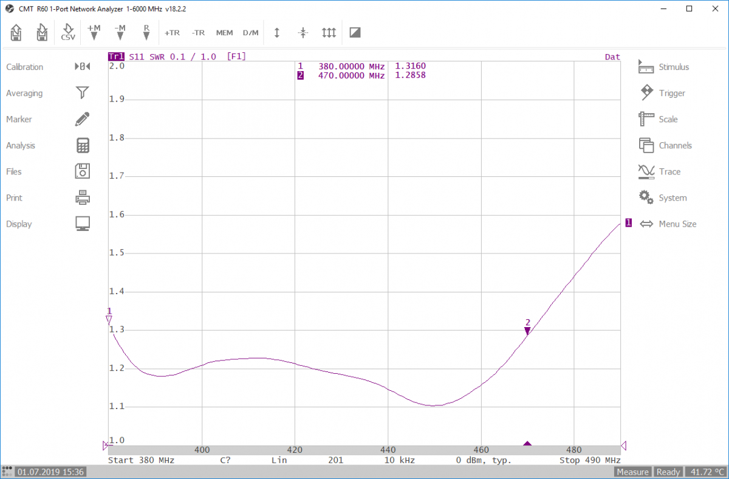Click the R reference marker icon

(x=146, y=32)
